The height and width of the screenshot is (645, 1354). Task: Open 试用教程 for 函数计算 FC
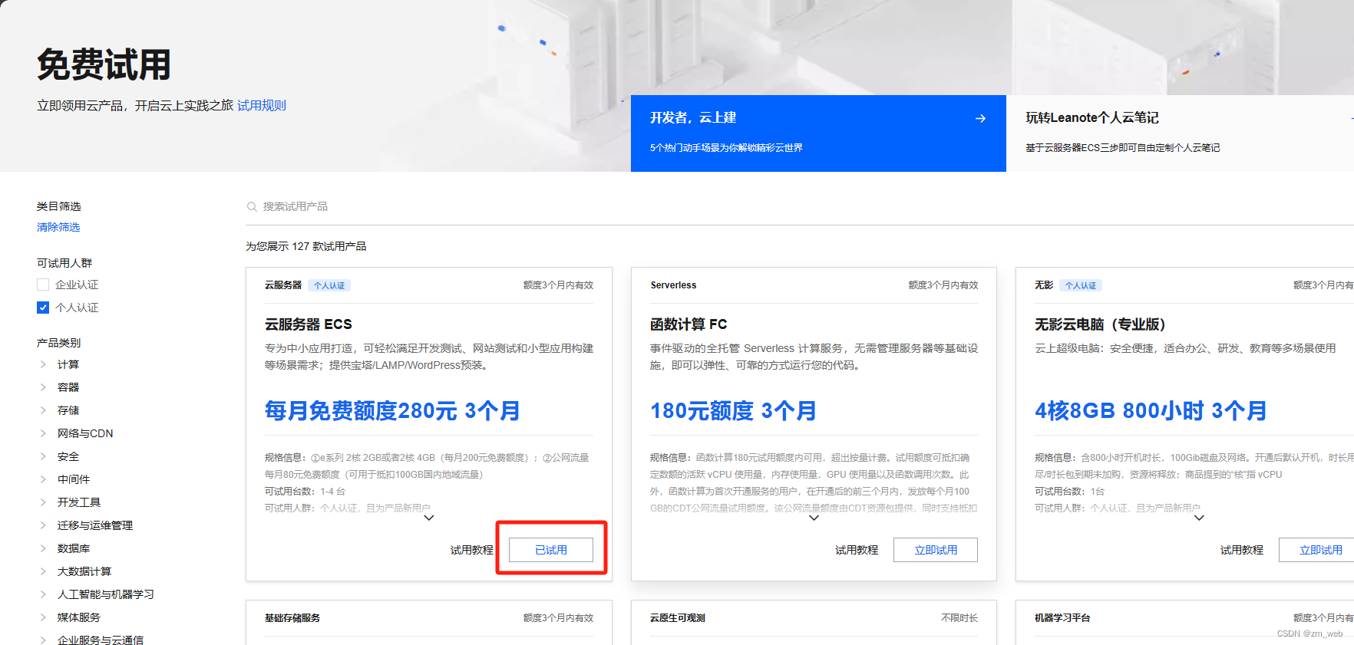pyautogui.click(x=857, y=550)
